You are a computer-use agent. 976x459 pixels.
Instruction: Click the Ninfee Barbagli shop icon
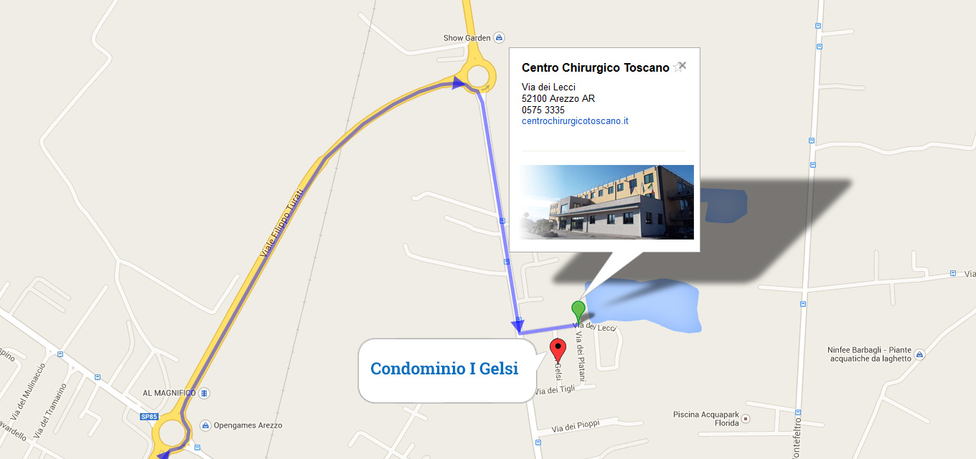coord(920,354)
